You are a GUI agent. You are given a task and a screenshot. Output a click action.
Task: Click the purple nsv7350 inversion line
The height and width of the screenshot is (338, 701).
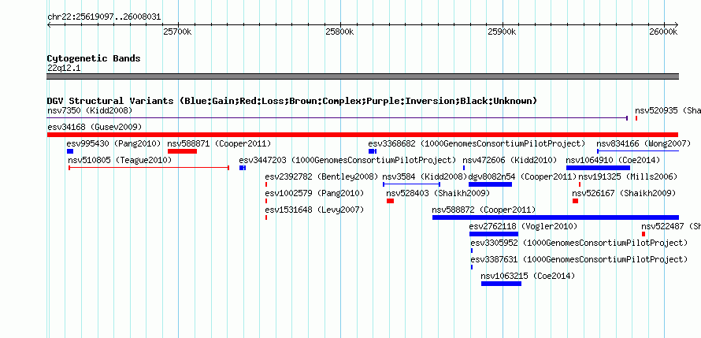(337, 118)
